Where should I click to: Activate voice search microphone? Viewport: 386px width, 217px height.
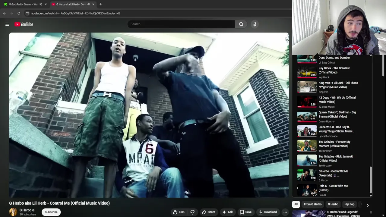(x=255, y=24)
